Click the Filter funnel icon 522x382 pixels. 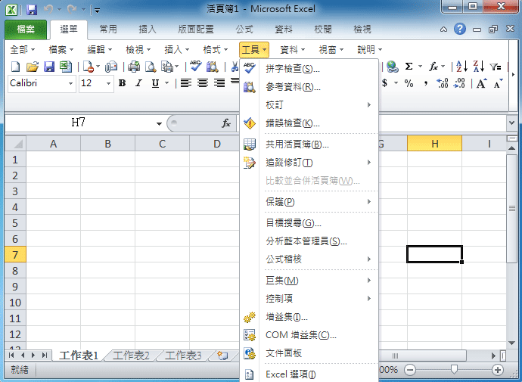496,67
